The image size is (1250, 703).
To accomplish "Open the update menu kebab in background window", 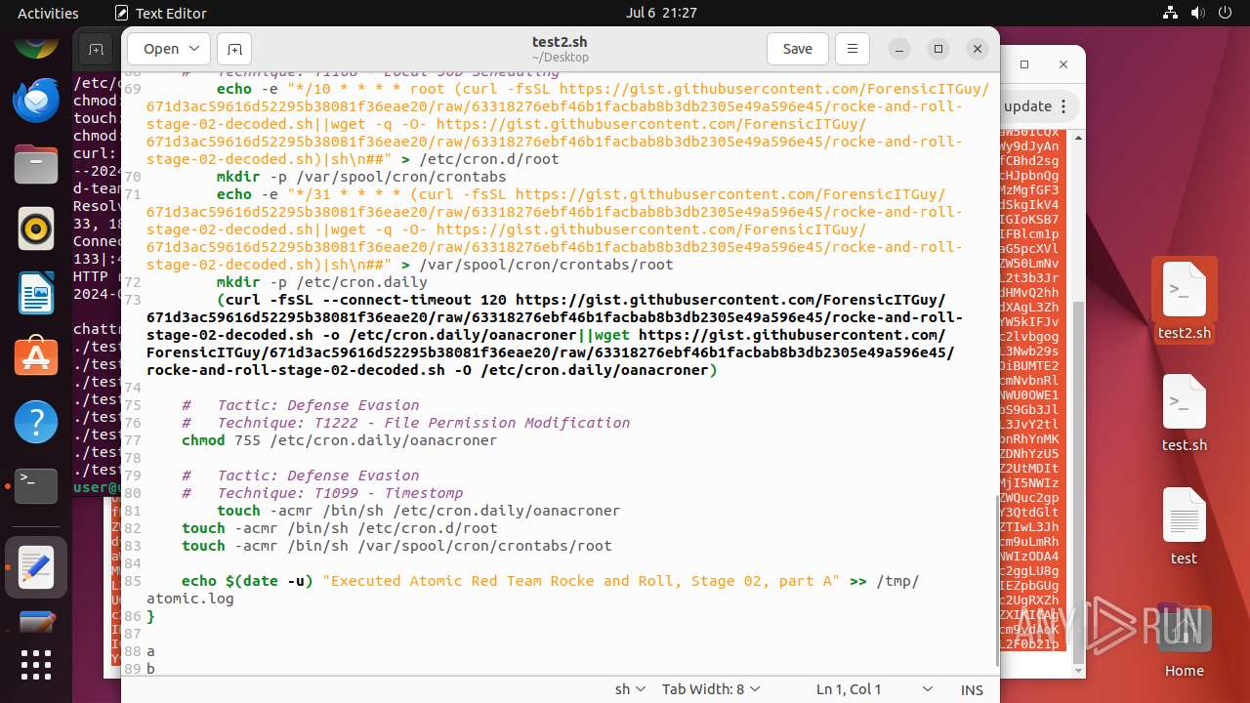I will tap(1064, 106).
